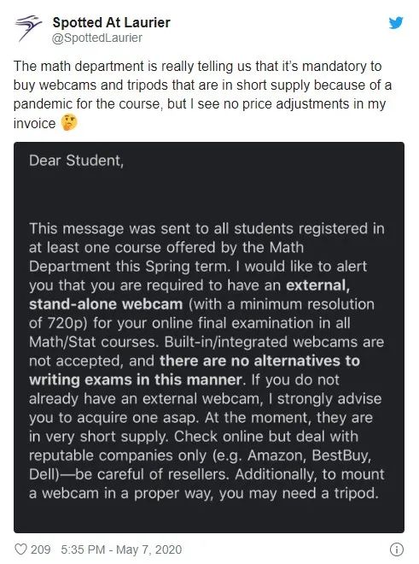Click the thinking face emoji
The height and width of the screenshot is (564, 419).
pyautogui.click(x=68, y=123)
